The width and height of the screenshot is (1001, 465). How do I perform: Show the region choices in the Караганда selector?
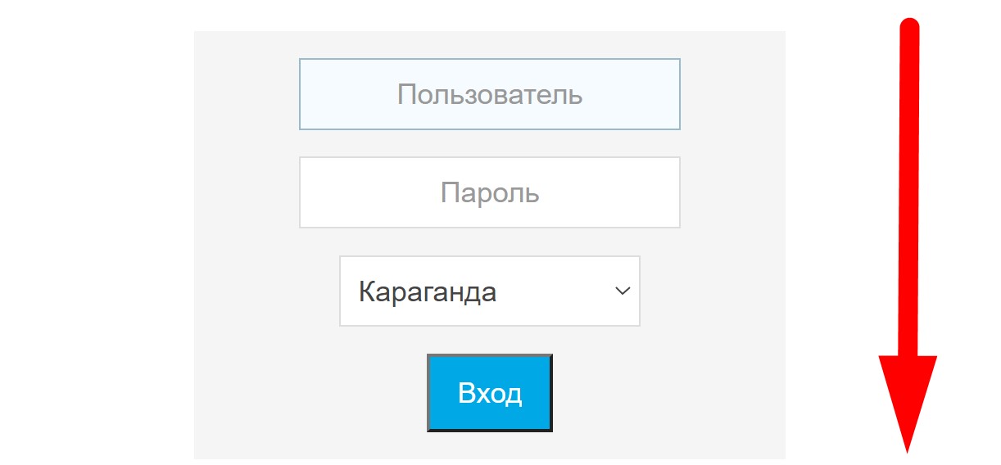(489, 291)
